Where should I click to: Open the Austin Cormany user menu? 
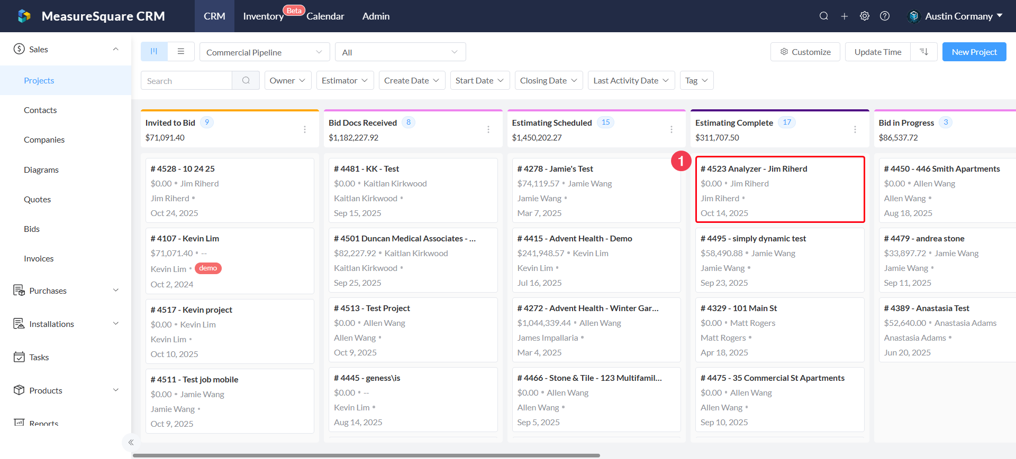click(x=955, y=16)
